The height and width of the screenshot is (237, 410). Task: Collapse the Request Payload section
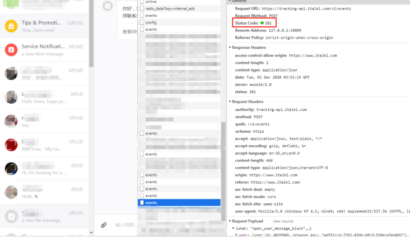coord(230,221)
